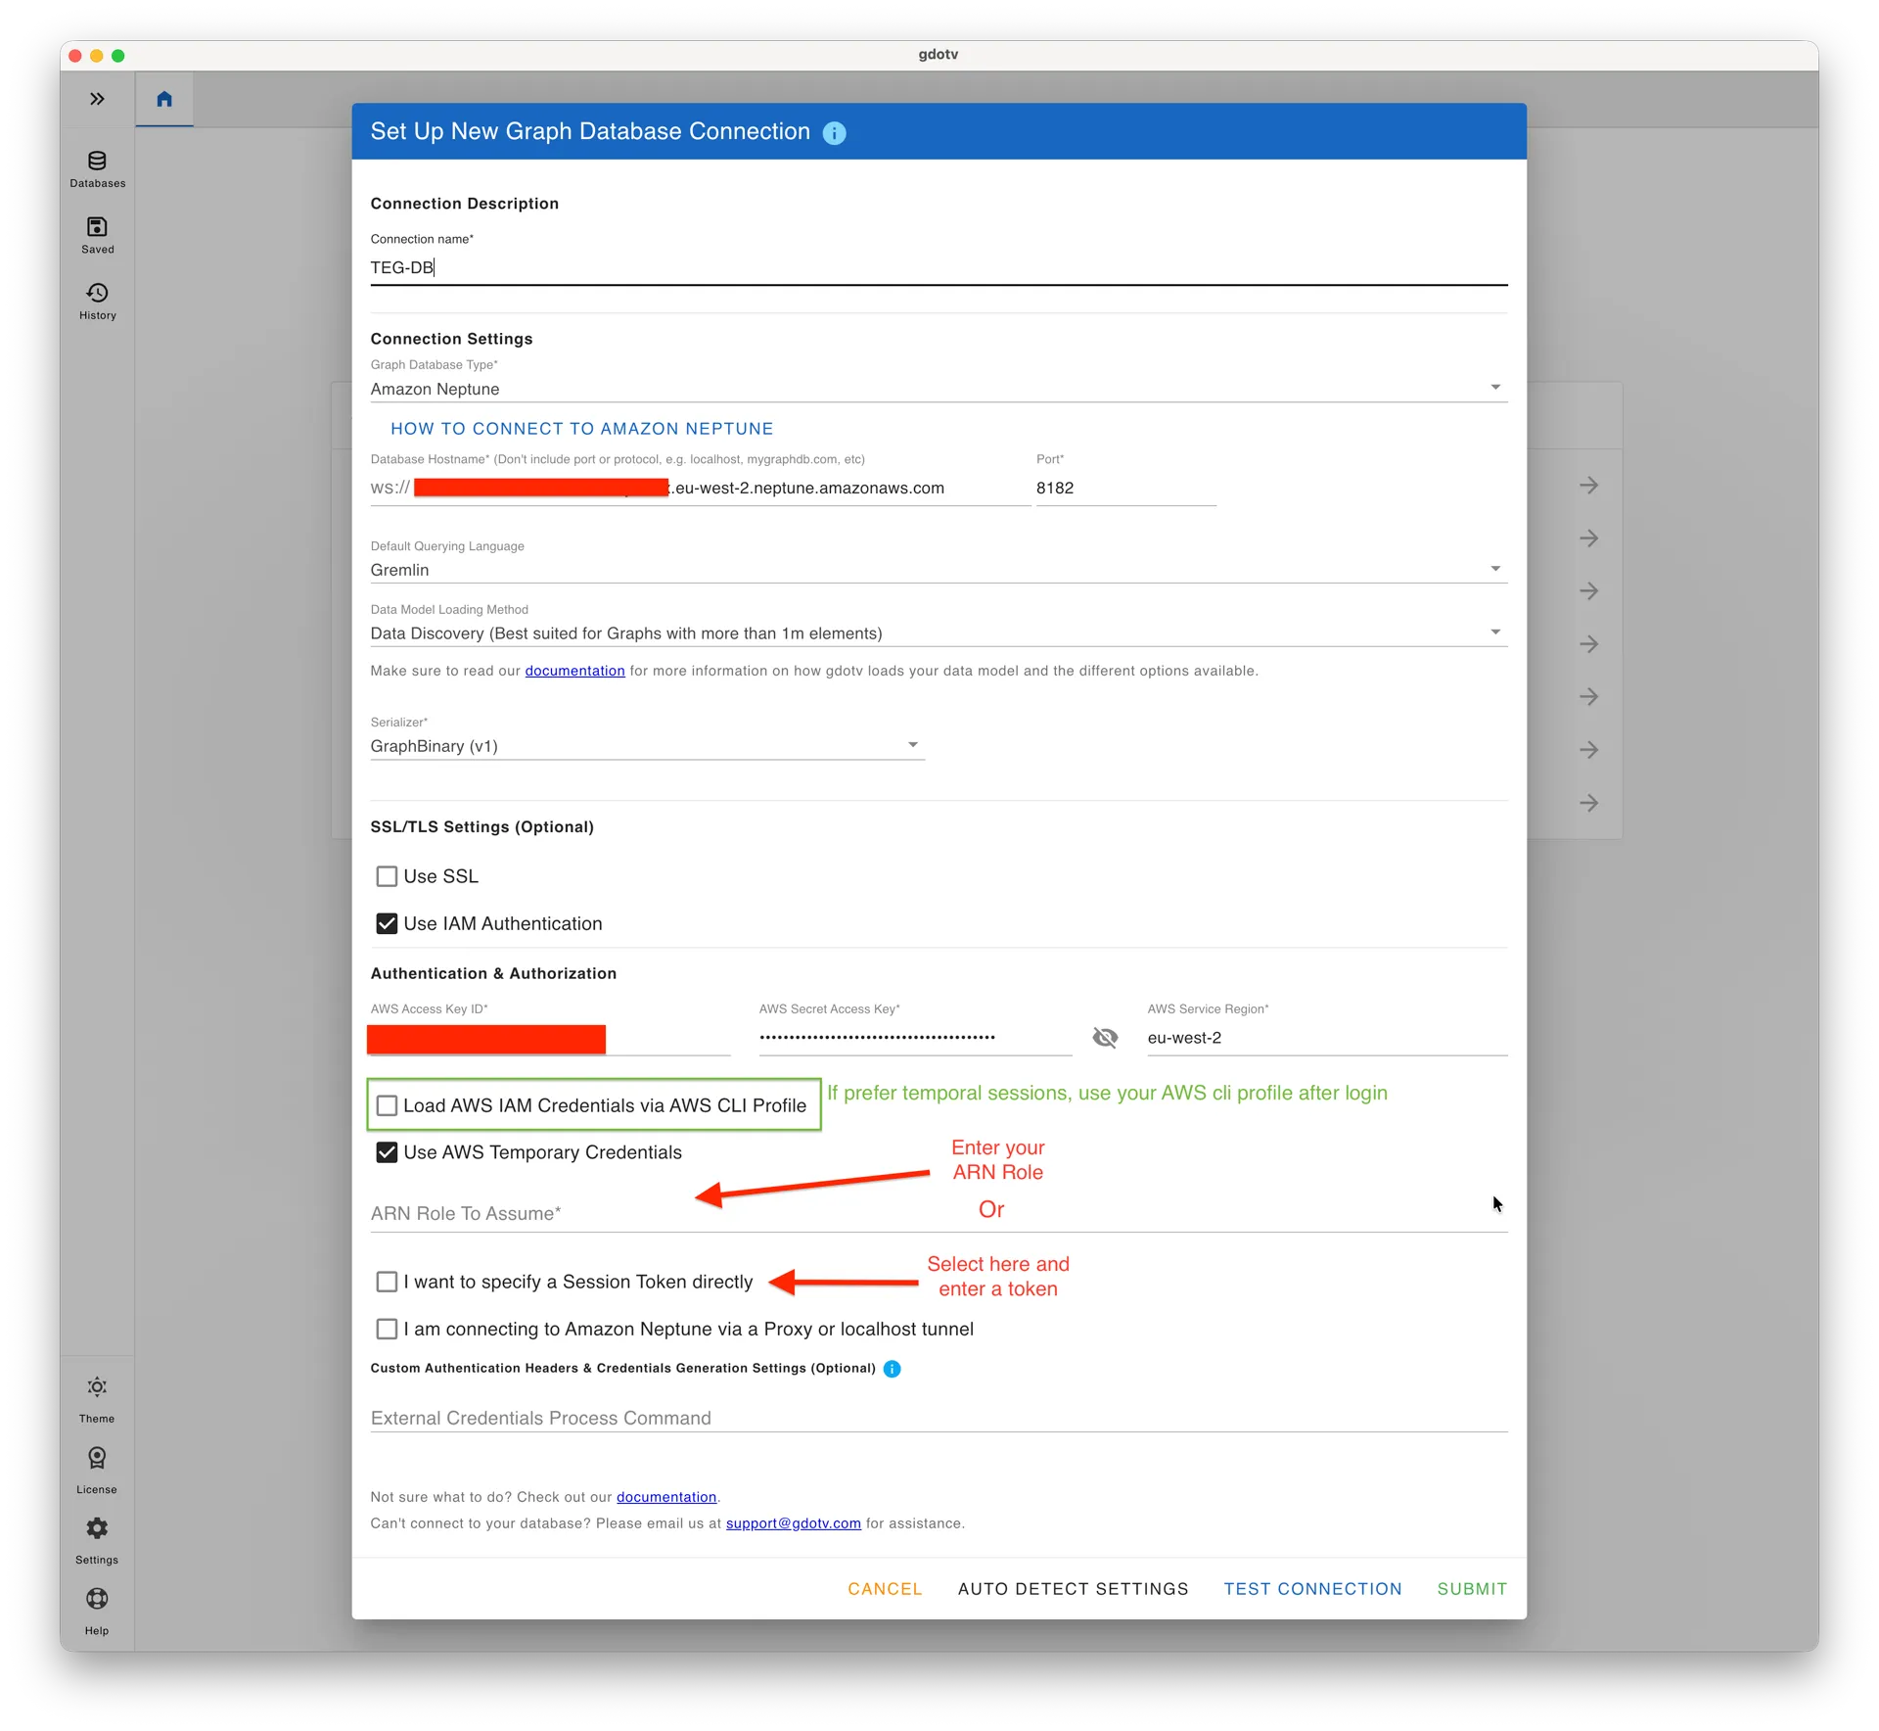Image resolution: width=1879 pixels, height=1731 pixels.
Task: Open documentation link about data model loading
Action: coord(574,671)
